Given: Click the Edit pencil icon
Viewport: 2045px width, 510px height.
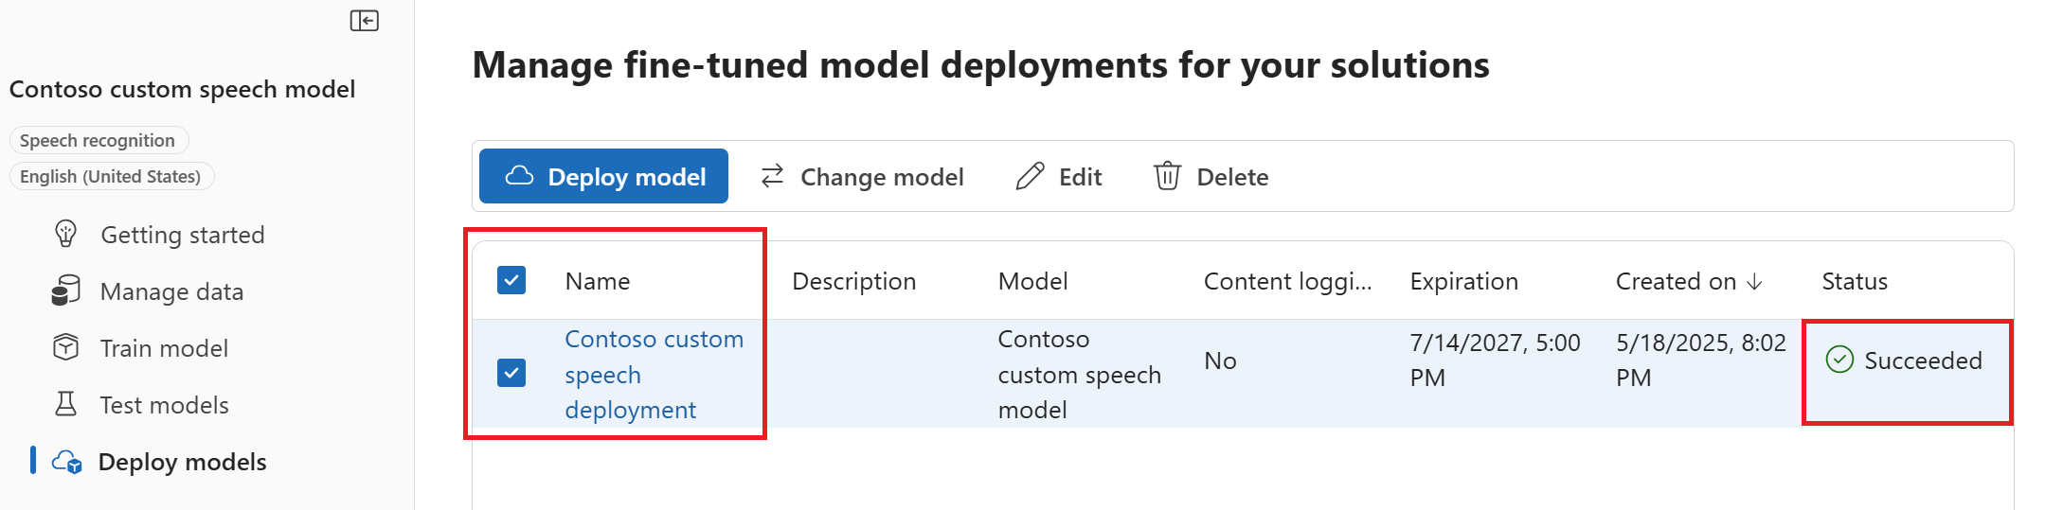Looking at the screenshot, I should coord(1030,177).
